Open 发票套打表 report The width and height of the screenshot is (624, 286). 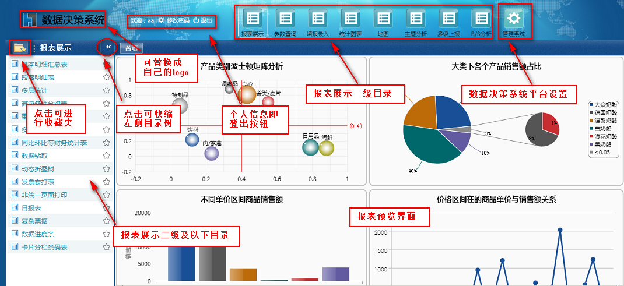coord(38,182)
